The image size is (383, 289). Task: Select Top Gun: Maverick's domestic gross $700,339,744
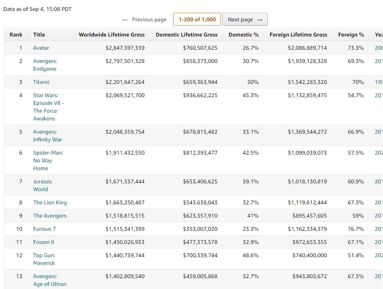pos(200,255)
